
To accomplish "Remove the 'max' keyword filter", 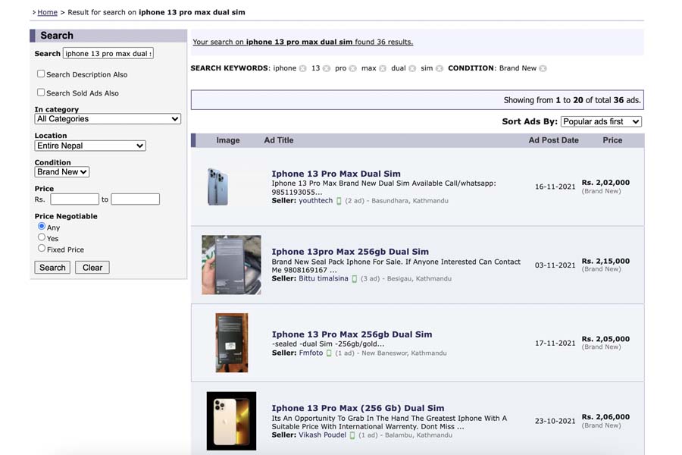I will pyautogui.click(x=383, y=69).
